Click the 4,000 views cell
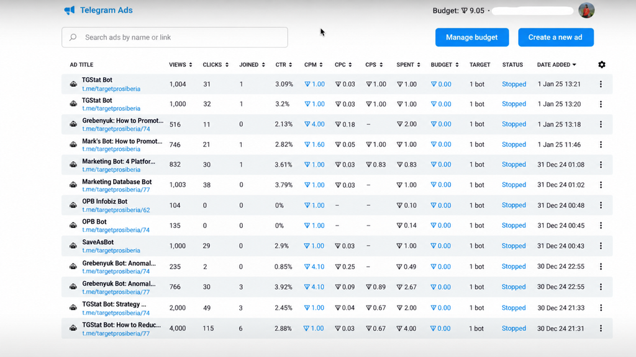The width and height of the screenshot is (636, 357). (x=177, y=328)
